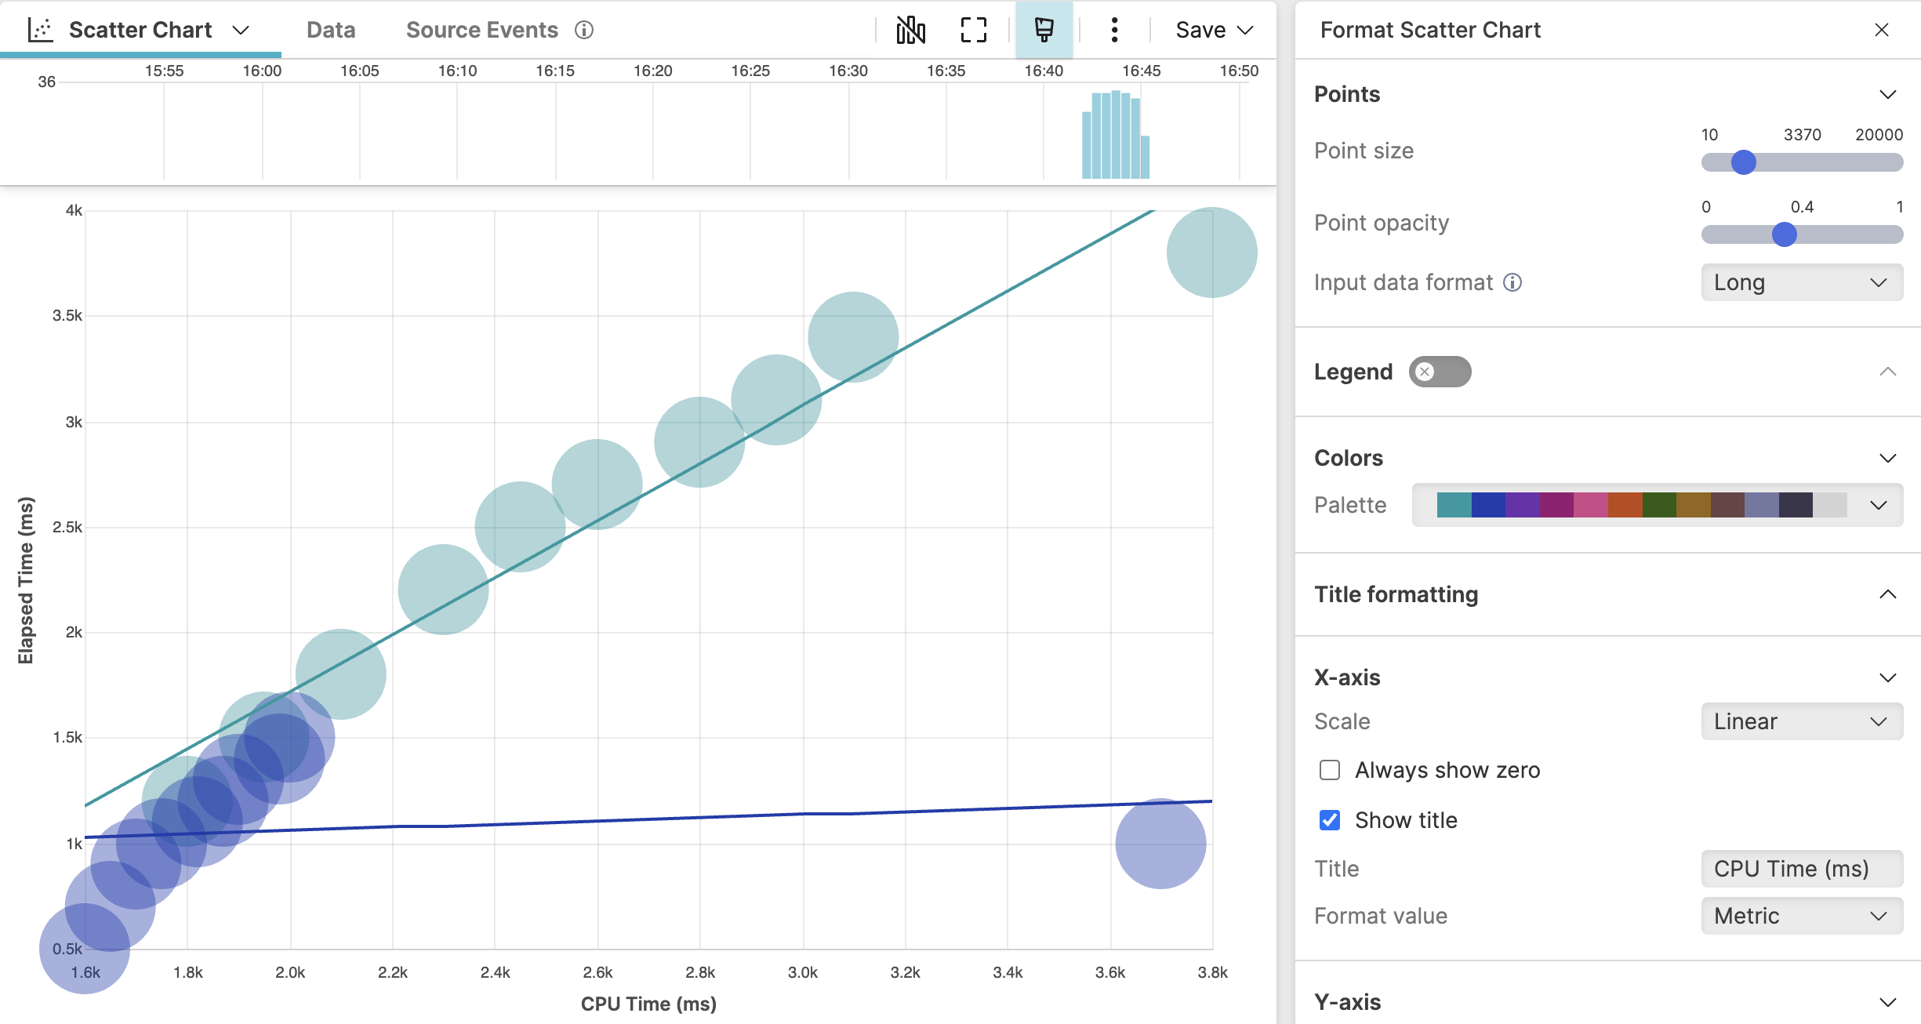
Task: Open the Input data format Long dropdown
Action: point(1801,282)
